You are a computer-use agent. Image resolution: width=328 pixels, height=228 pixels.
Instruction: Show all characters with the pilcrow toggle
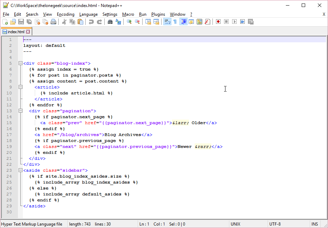(x=175, y=21)
